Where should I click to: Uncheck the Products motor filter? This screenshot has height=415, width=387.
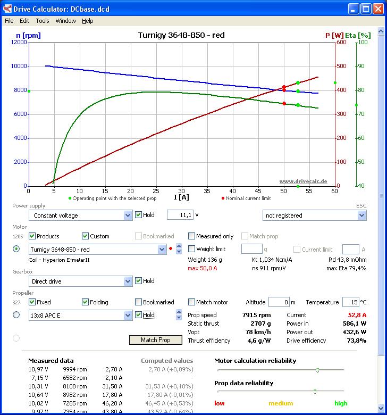pyautogui.click(x=32, y=236)
